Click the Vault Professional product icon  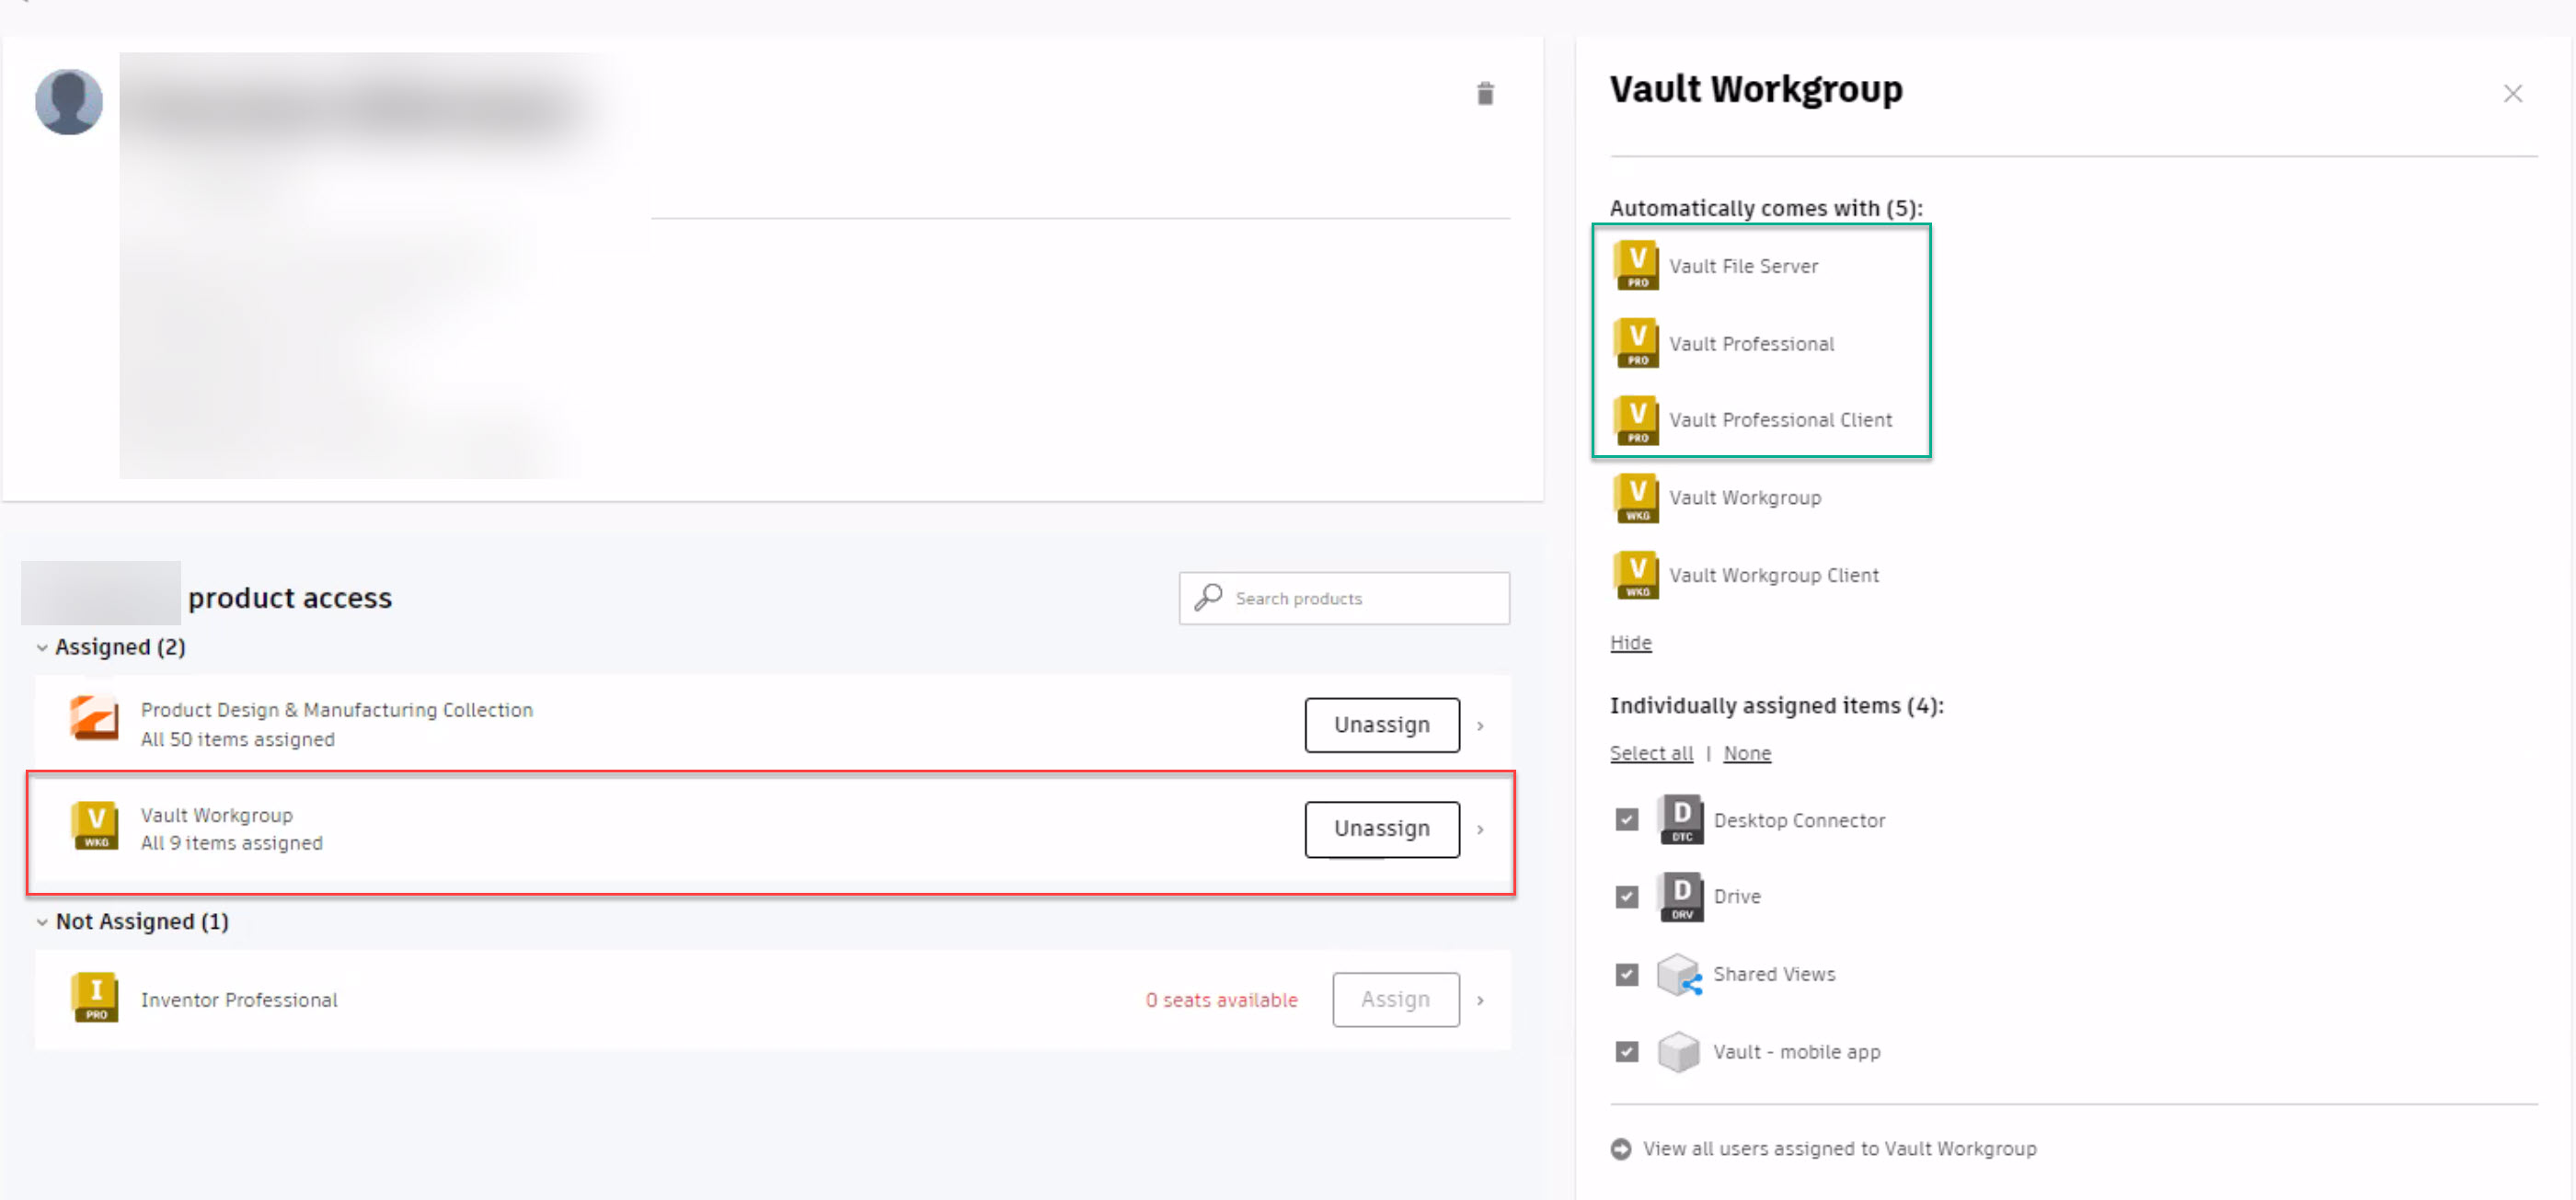(1636, 343)
